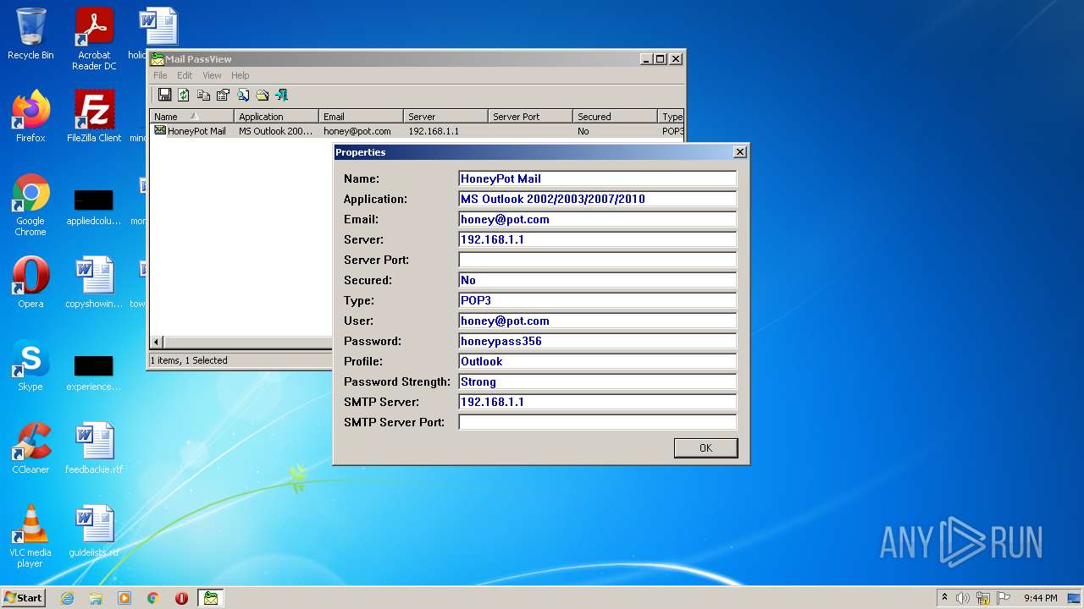Click the volume speaker tray icon

[x=963, y=598]
